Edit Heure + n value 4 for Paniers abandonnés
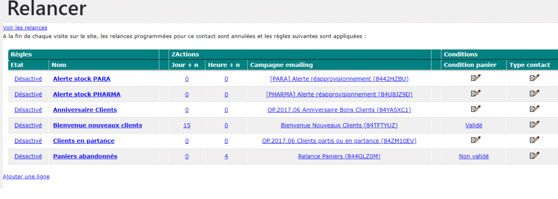The image size is (558, 199). (226, 156)
